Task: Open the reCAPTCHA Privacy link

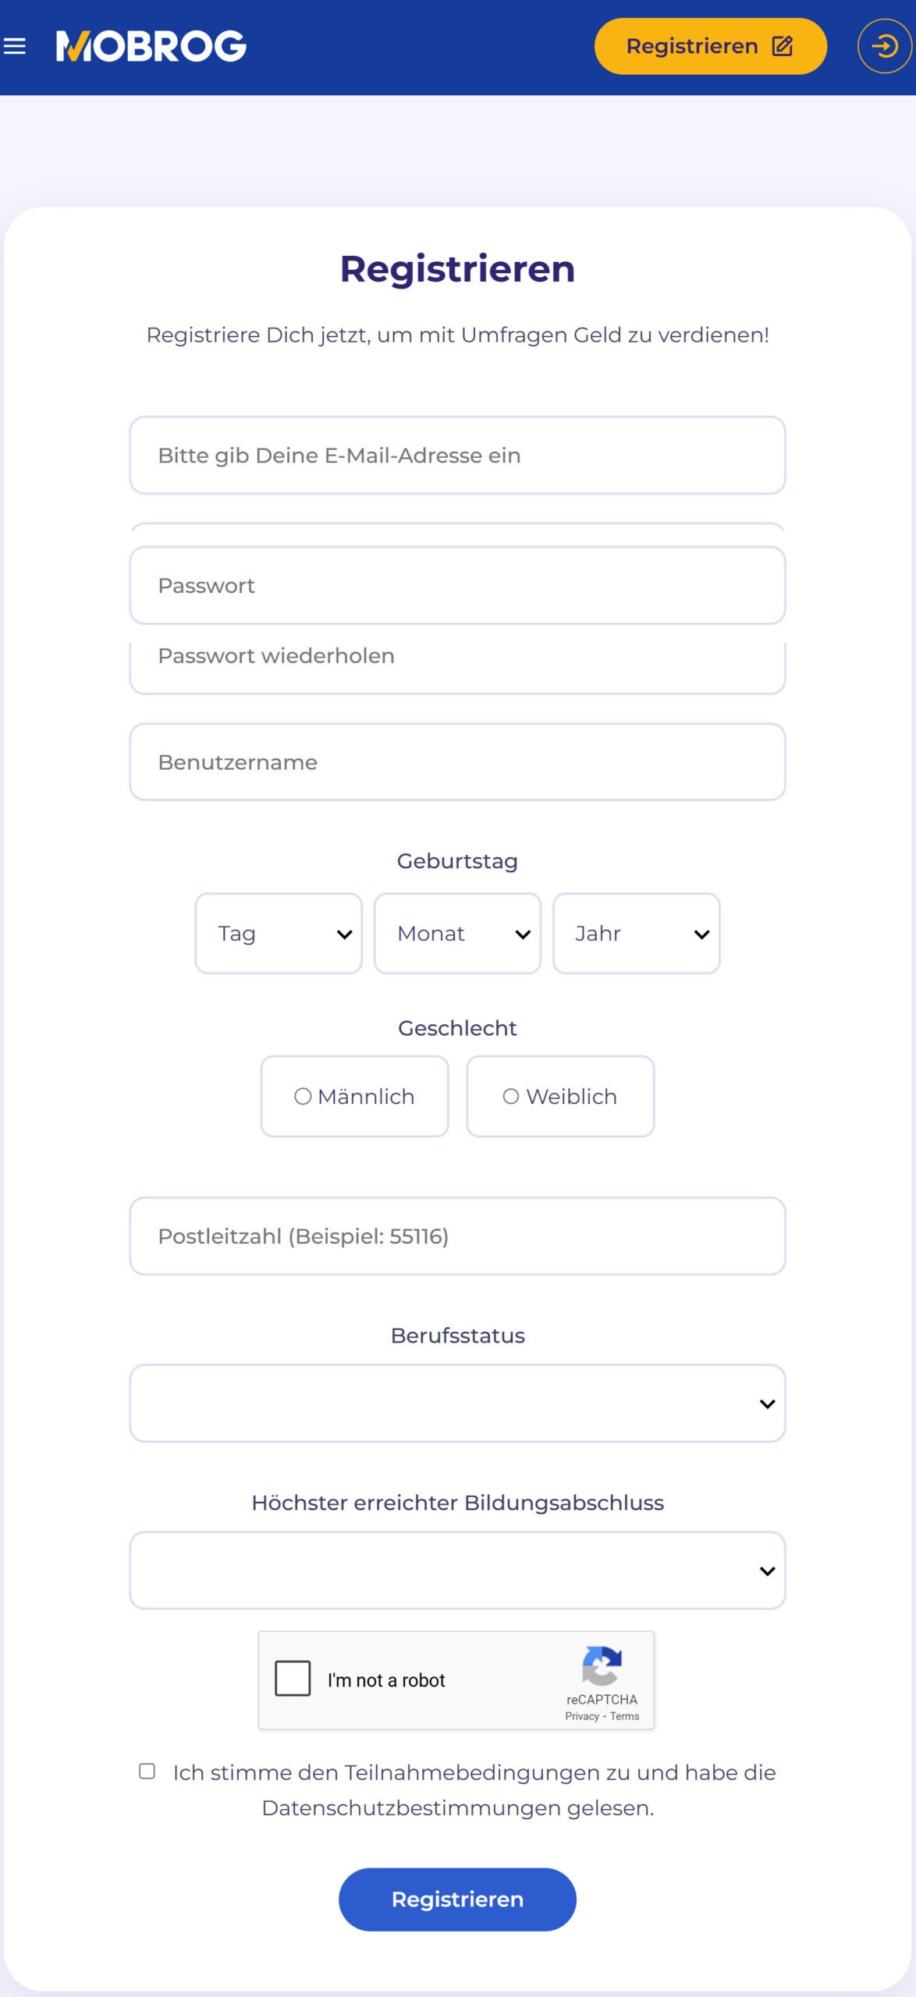Action: point(582,1716)
